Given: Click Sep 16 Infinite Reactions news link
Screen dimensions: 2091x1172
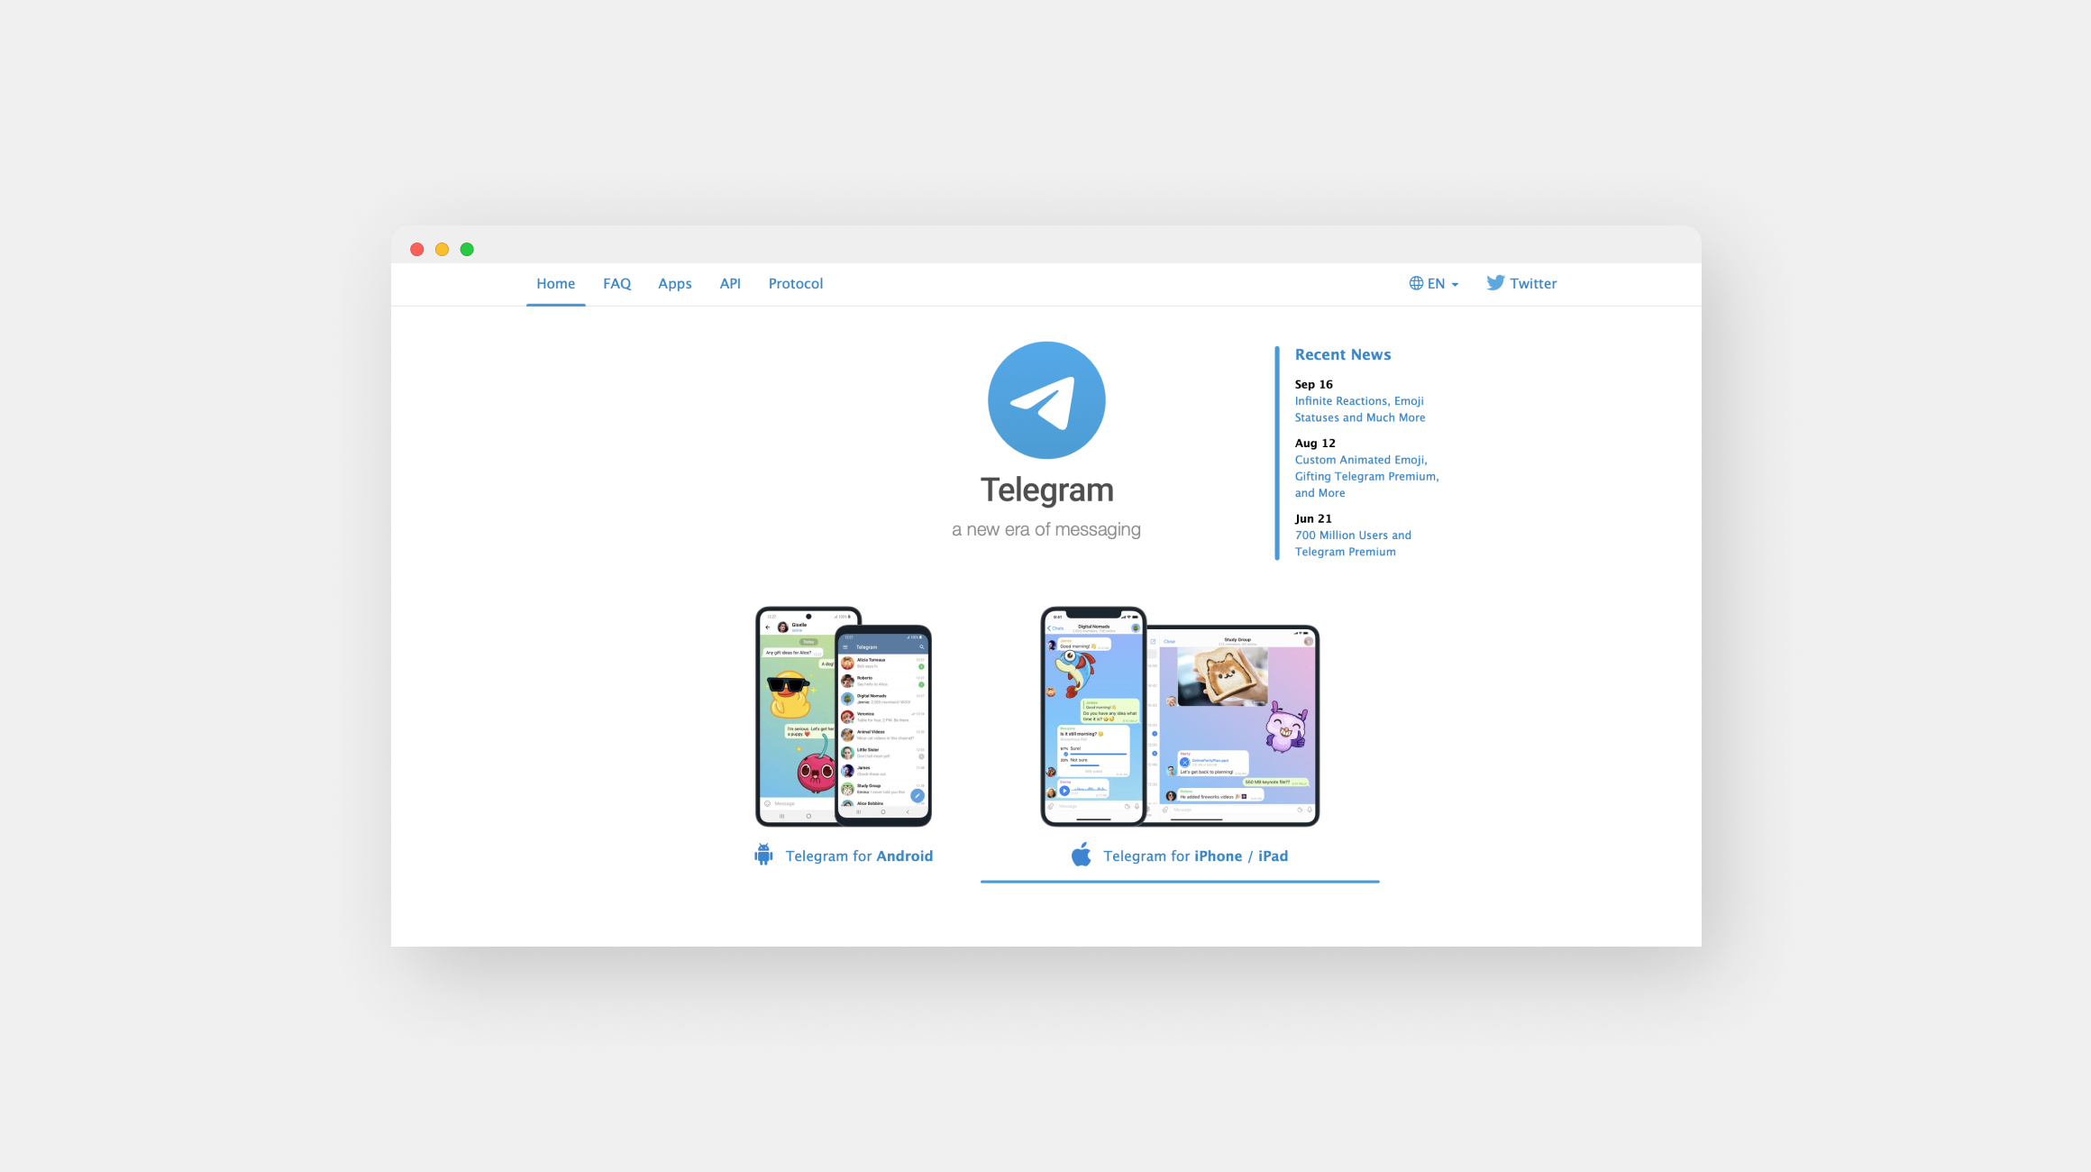Looking at the screenshot, I should point(1360,407).
